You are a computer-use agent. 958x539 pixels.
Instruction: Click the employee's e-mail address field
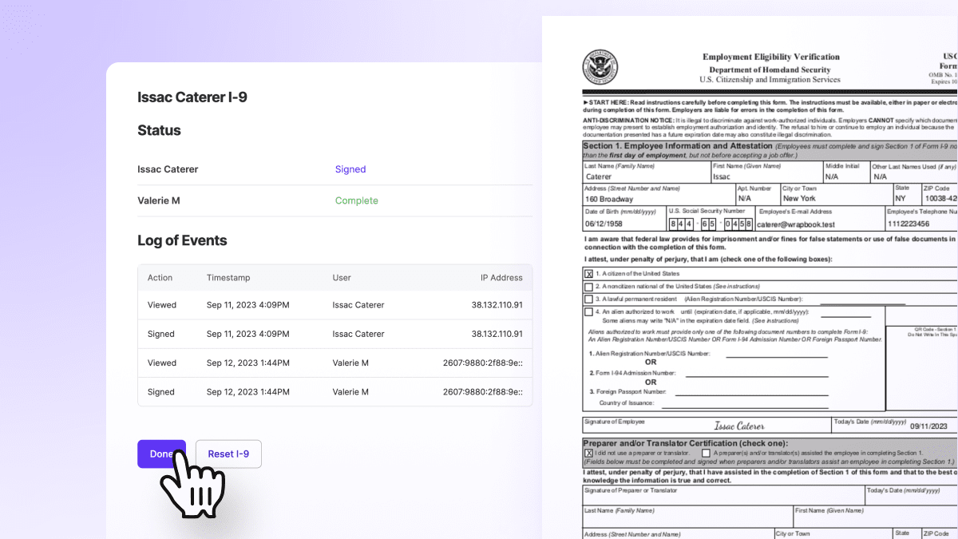coord(818,224)
